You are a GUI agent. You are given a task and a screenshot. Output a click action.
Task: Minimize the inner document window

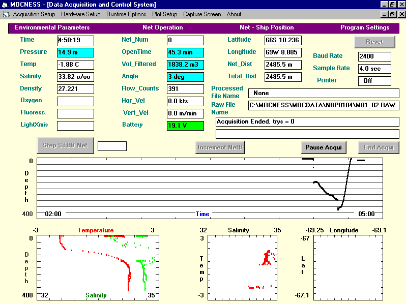(x=385, y=14)
